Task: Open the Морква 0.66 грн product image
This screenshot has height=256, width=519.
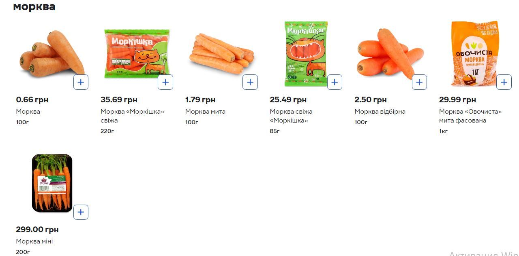Action: coord(51,54)
